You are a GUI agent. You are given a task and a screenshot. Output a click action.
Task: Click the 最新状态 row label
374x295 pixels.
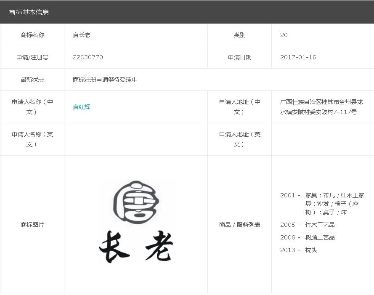pos(32,80)
